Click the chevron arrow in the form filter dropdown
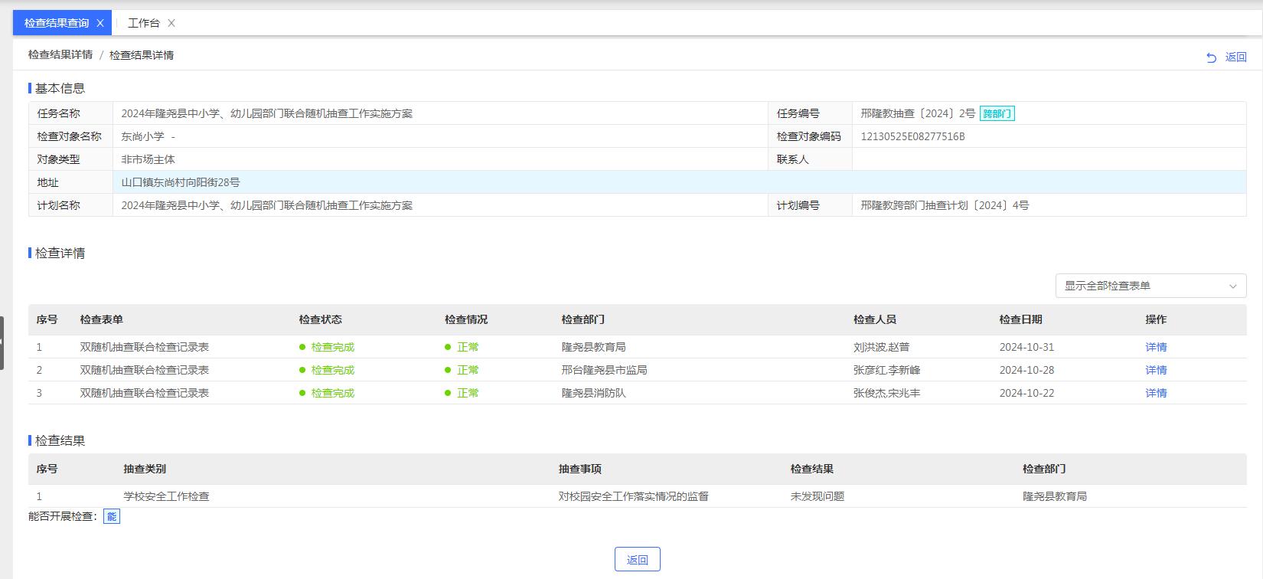The image size is (1263, 579). [1232, 286]
